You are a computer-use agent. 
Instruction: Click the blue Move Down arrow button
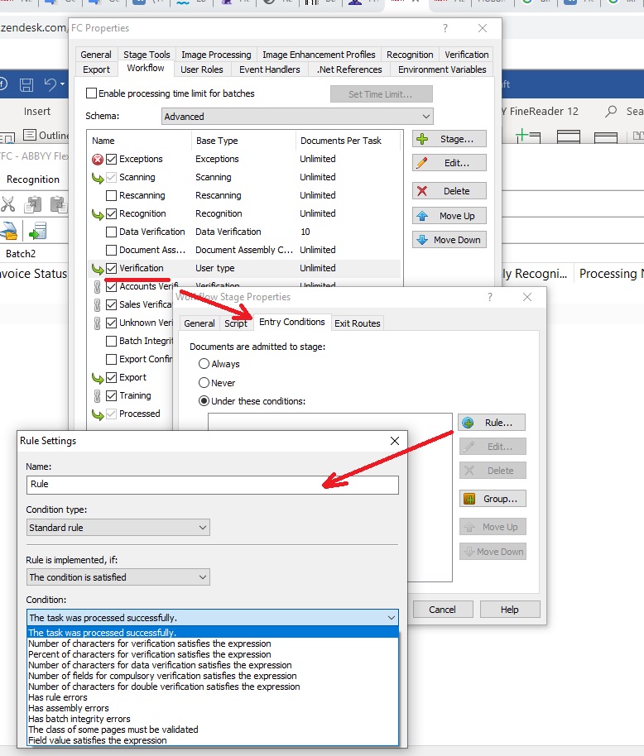(449, 240)
